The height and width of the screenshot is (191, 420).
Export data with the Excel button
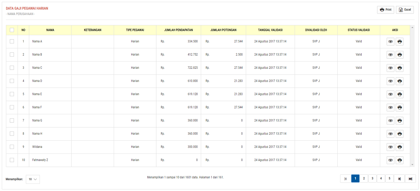[405, 10]
